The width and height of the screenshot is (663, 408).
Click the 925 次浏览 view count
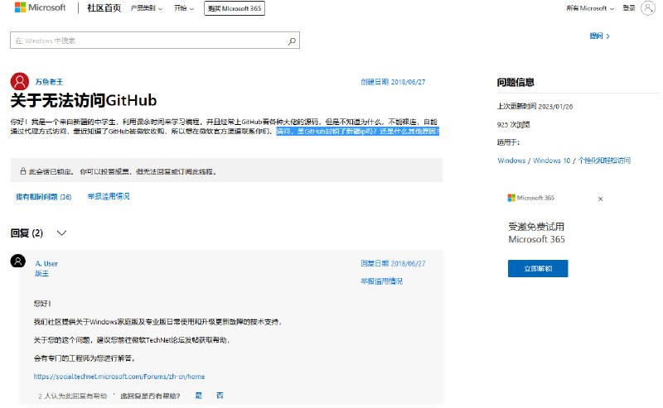tap(513, 125)
